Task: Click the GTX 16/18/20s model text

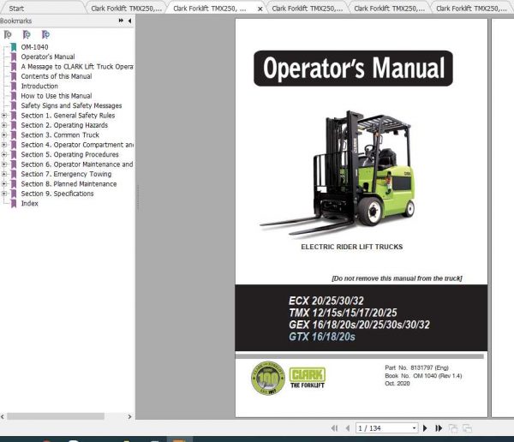Action: [x=322, y=337]
